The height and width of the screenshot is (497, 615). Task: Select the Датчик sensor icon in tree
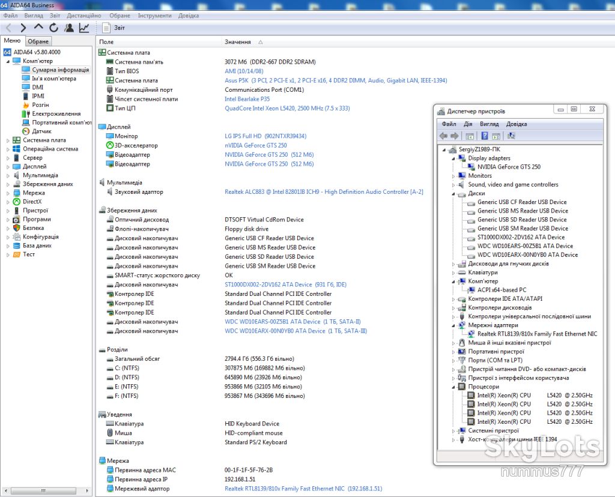coord(26,131)
